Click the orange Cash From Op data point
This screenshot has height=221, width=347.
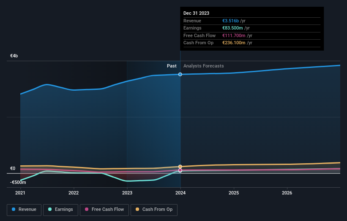click(180, 167)
